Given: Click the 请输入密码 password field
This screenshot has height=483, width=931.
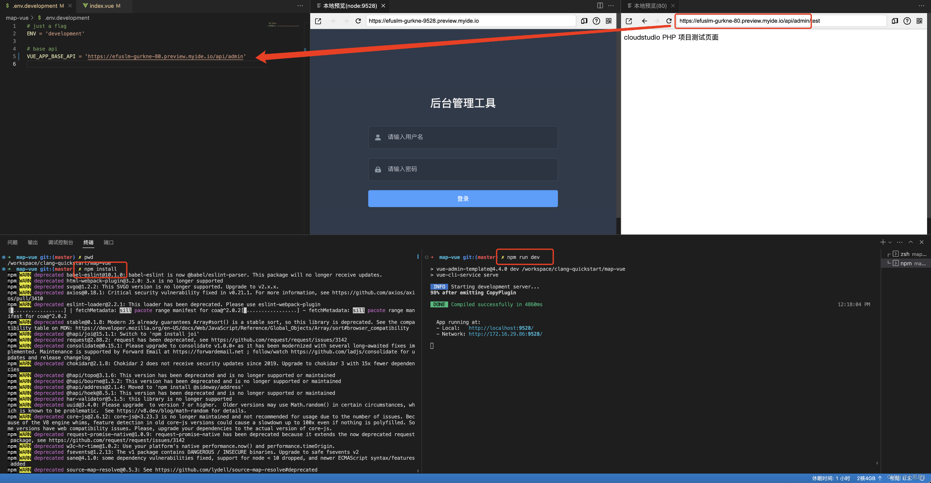Looking at the screenshot, I should 463,169.
